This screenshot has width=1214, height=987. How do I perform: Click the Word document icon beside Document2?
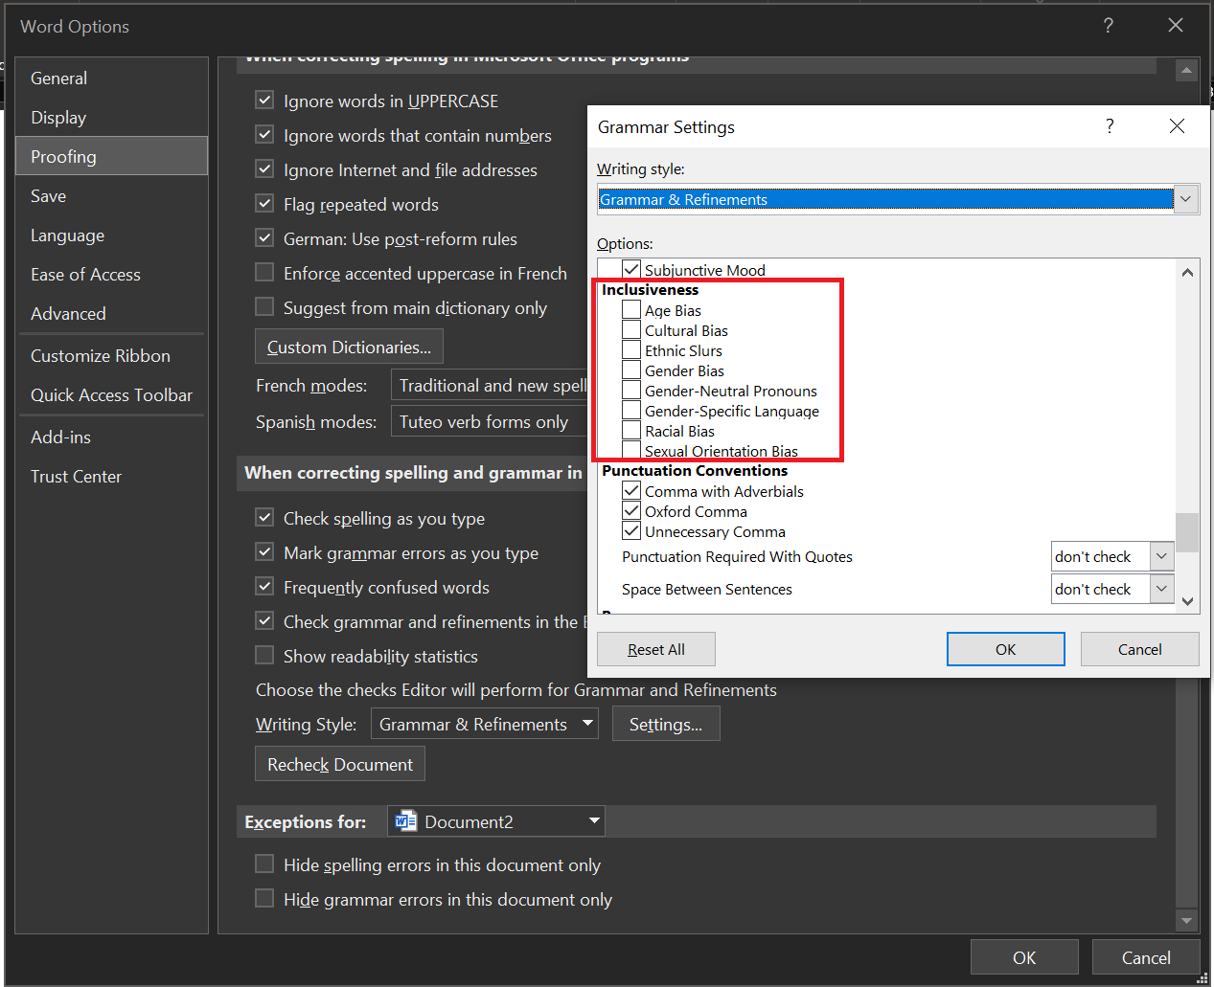404,820
